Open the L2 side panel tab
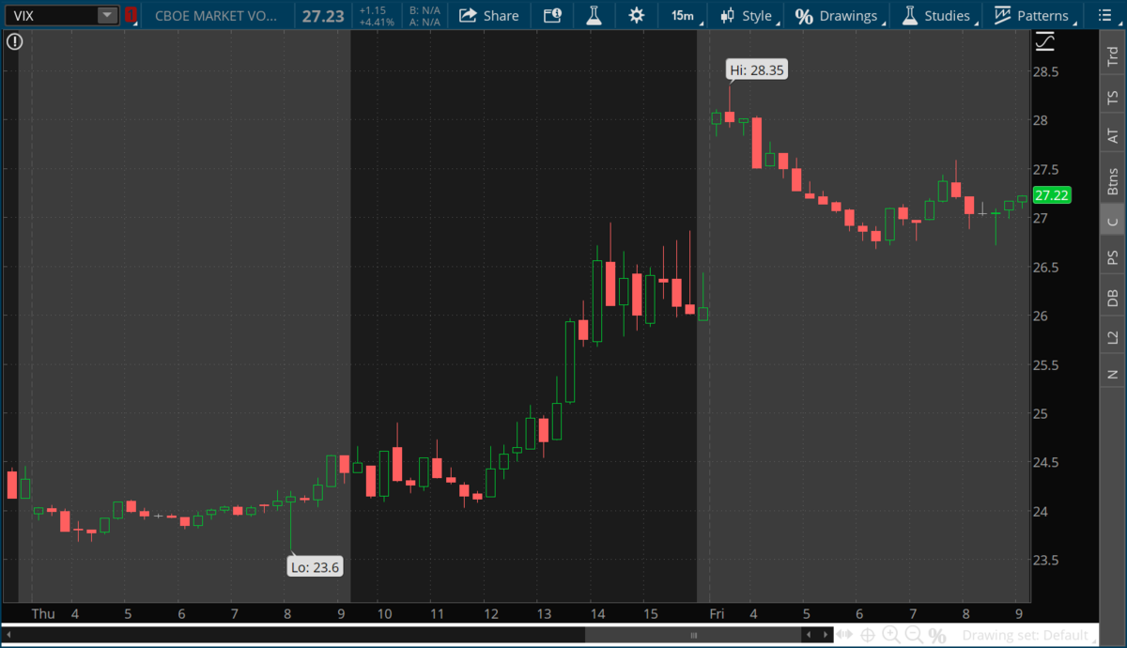Image resolution: width=1127 pixels, height=648 pixels. [1112, 337]
